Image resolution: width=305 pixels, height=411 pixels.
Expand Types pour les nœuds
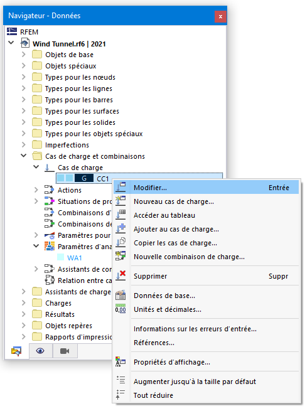(x=24, y=77)
